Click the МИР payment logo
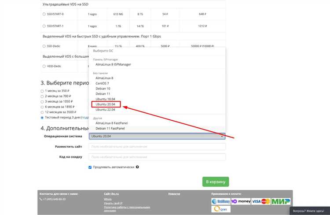 pyautogui.click(x=281, y=201)
